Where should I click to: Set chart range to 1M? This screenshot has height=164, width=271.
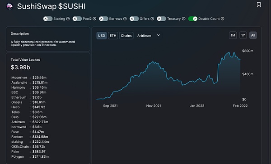click(x=233, y=35)
